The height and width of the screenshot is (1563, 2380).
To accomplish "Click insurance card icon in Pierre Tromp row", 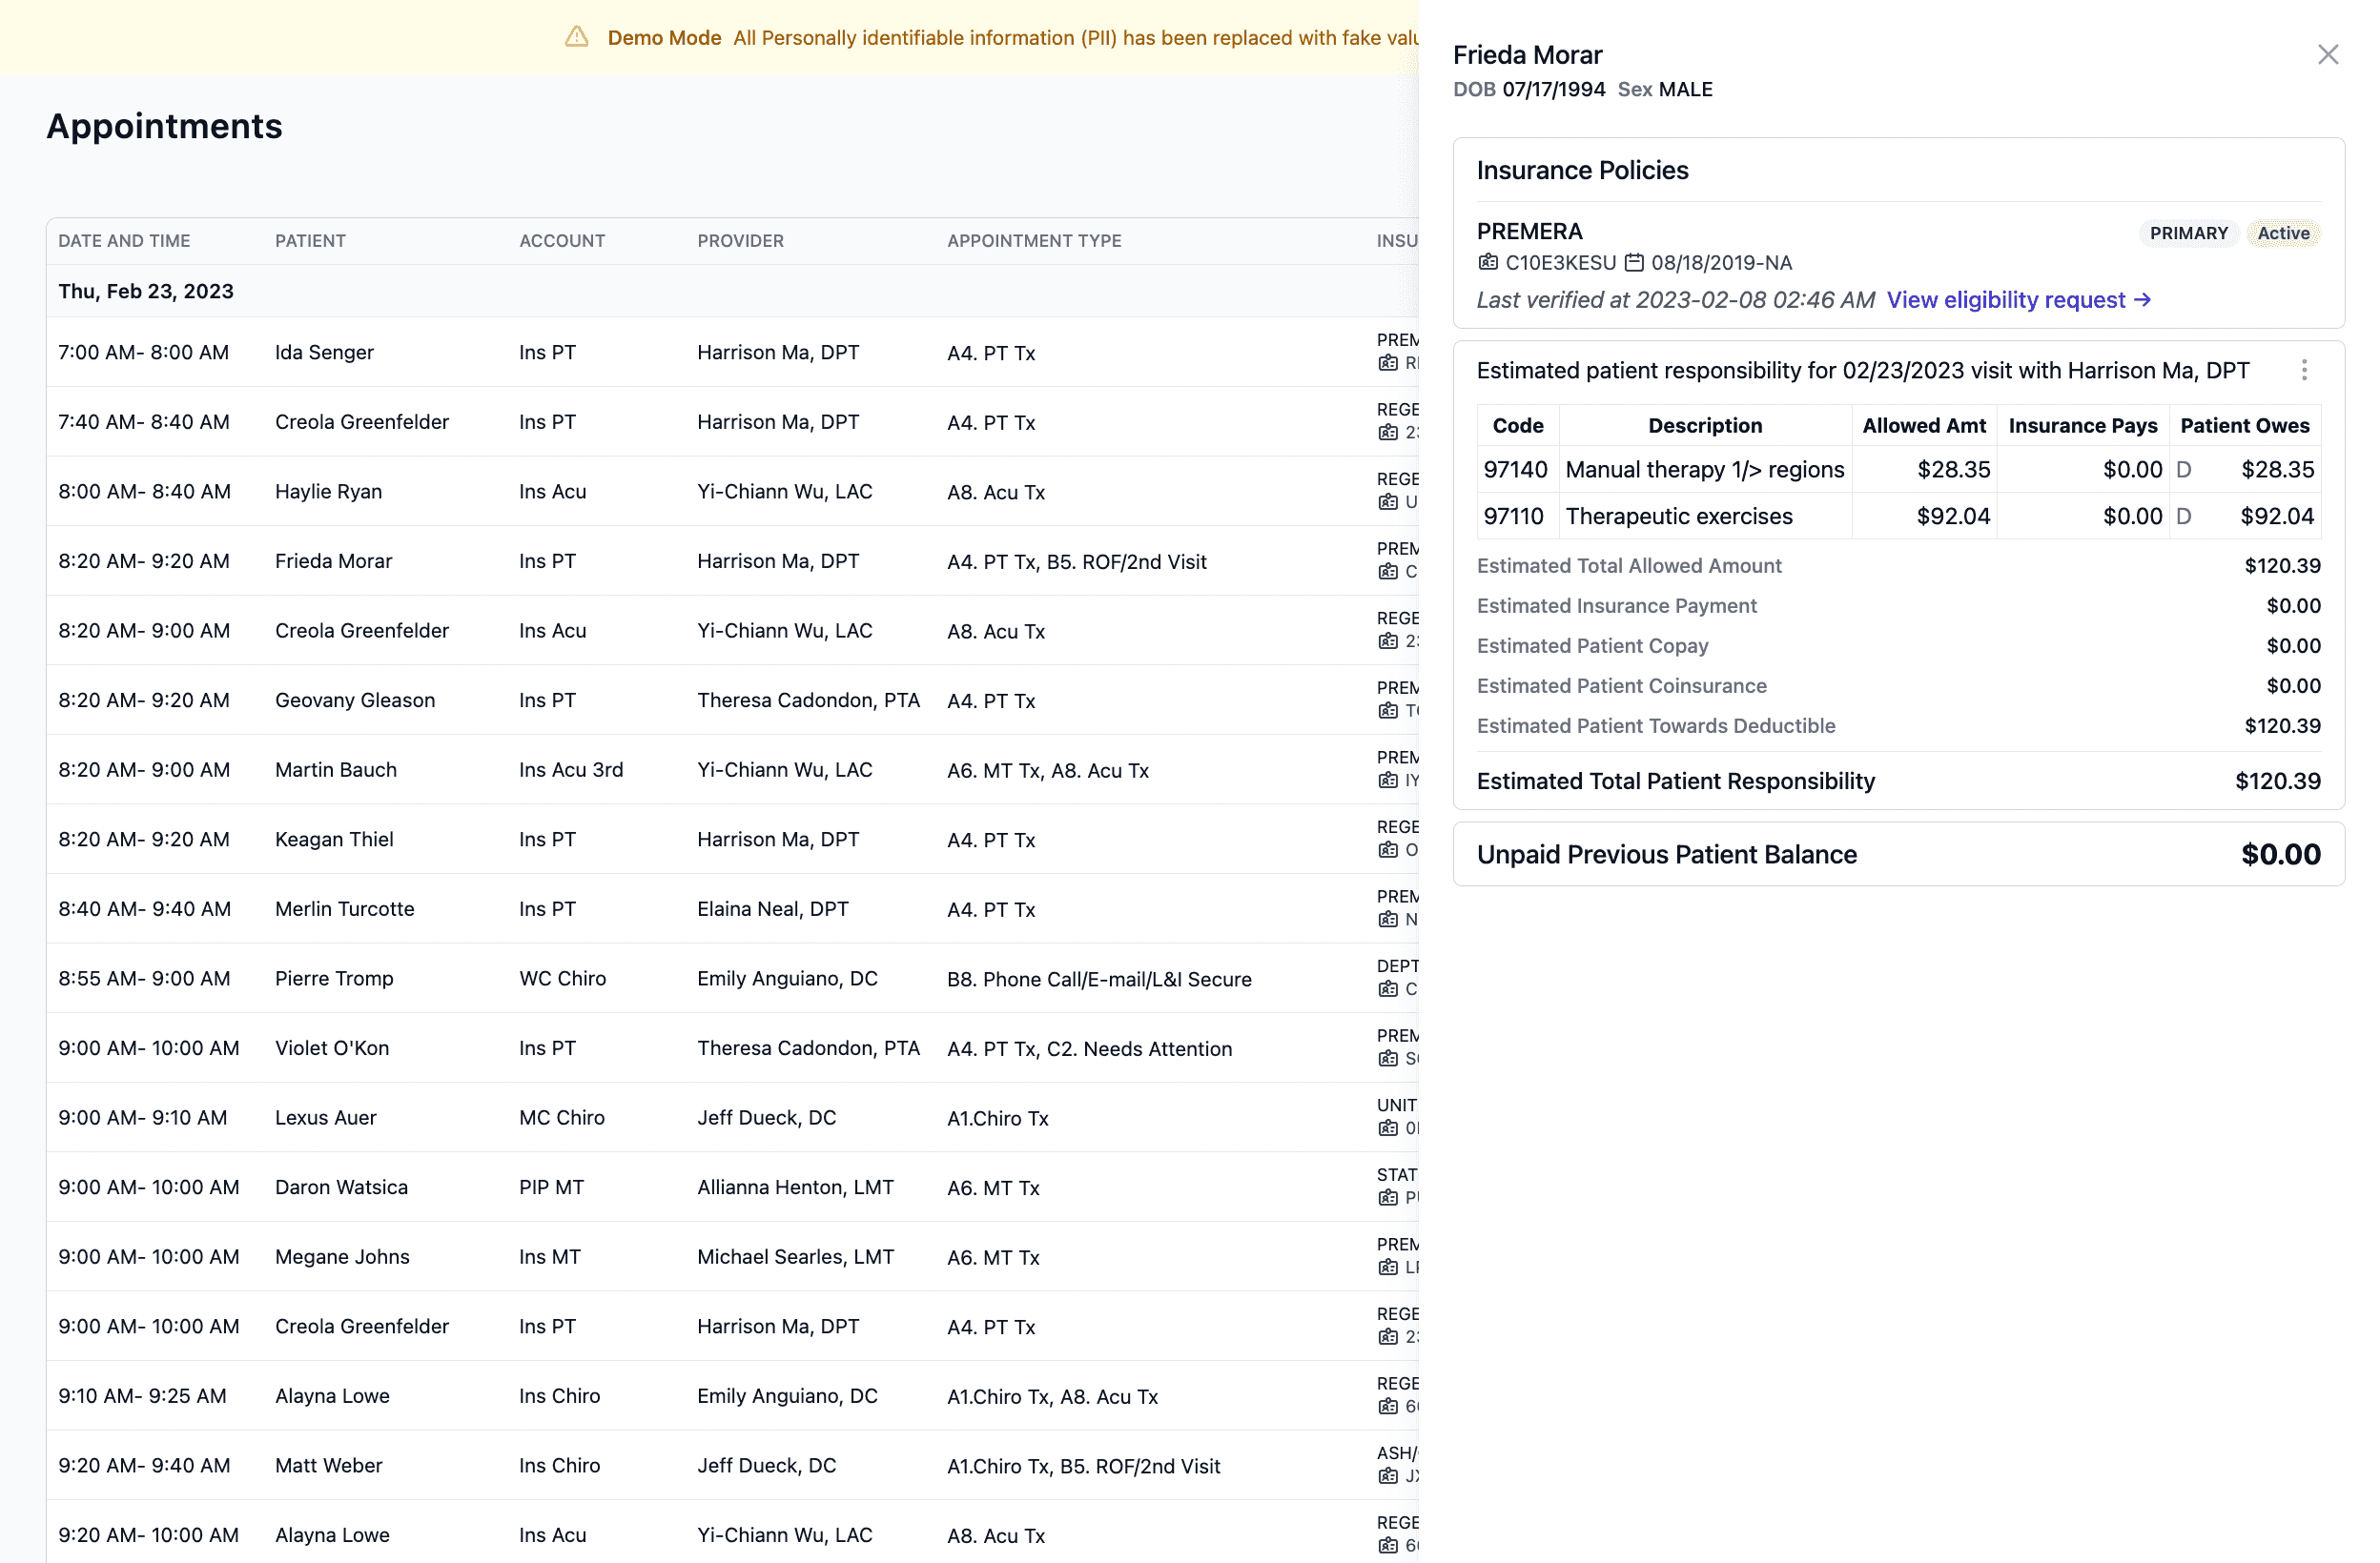I will tap(1388, 988).
